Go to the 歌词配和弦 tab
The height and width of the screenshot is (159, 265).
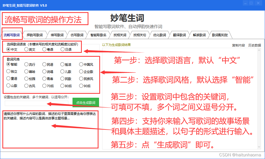click(220, 35)
